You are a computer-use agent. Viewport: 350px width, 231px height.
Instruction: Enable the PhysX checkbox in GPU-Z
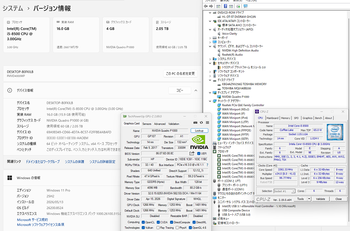(177, 228)
